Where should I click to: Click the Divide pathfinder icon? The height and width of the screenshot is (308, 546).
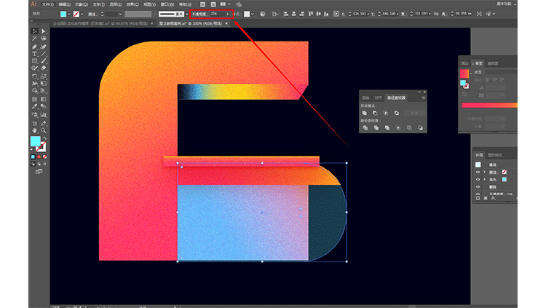365,127
